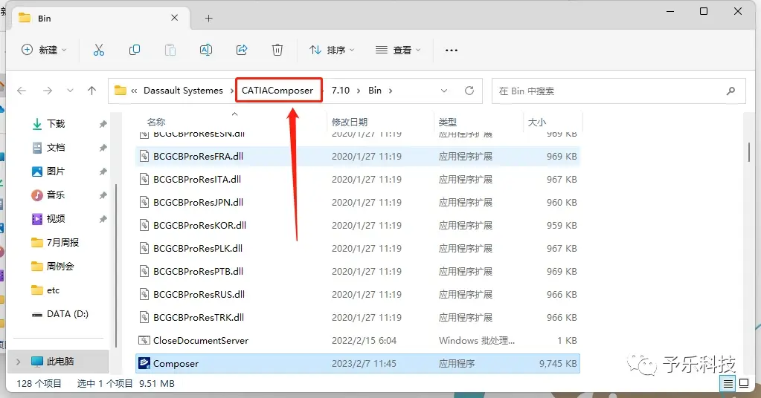Open 下载 in navigation pane
This screenshot has width=761, height=398.
56,124
